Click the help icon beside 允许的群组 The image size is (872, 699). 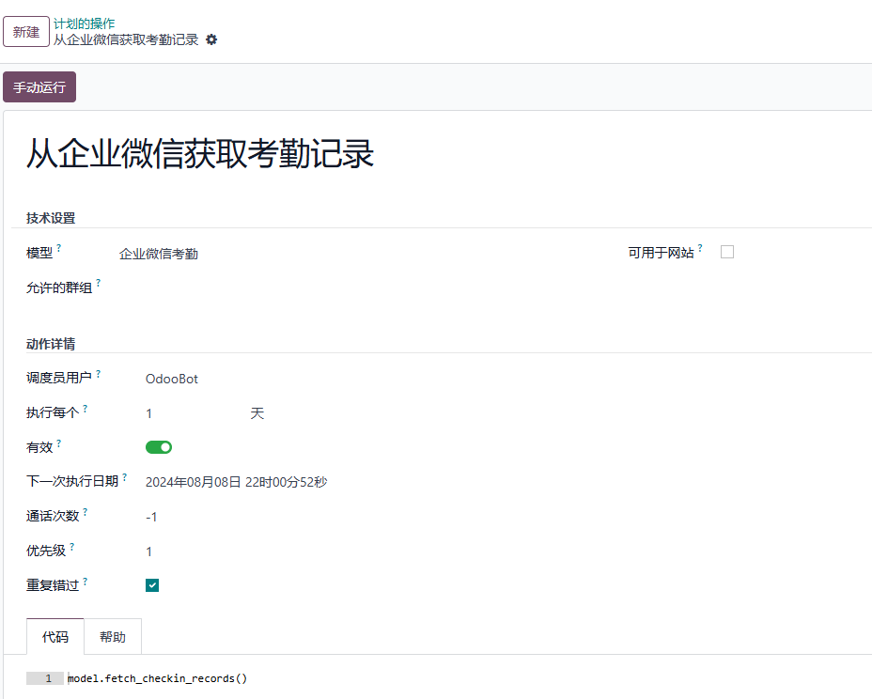pyautogui.click(x=99, y=283)
